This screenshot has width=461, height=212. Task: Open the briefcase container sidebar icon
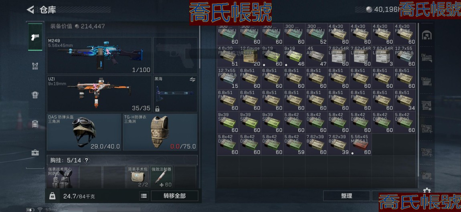35,153
